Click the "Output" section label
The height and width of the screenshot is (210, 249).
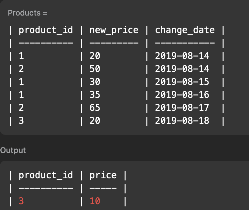tap(13, 150)
